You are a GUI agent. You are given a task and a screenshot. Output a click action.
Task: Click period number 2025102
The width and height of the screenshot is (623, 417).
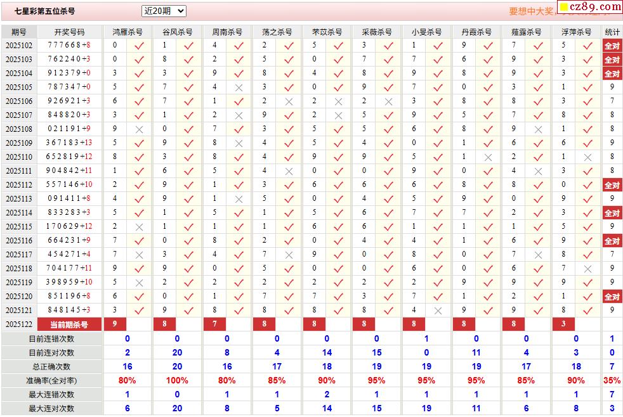[x=19, y=46]
